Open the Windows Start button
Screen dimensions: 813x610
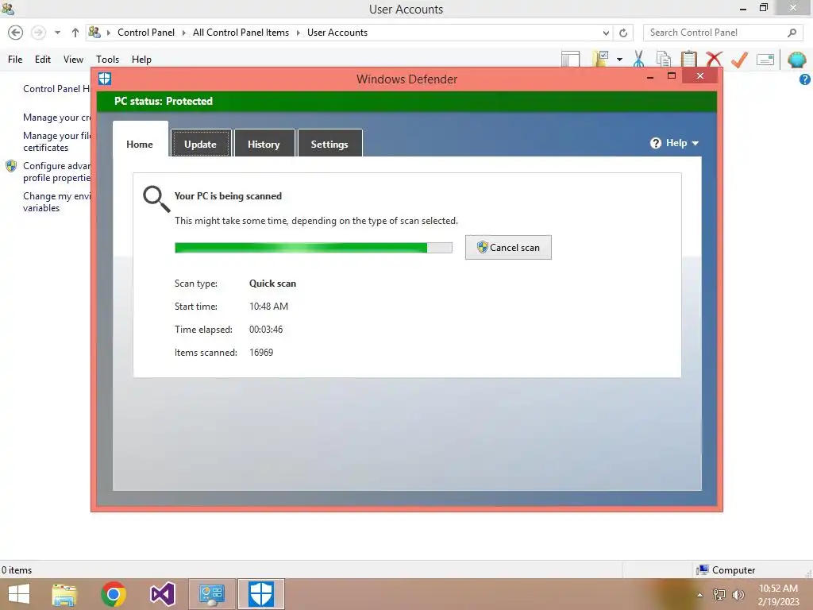pyautogui.click(x=19, y=594)
